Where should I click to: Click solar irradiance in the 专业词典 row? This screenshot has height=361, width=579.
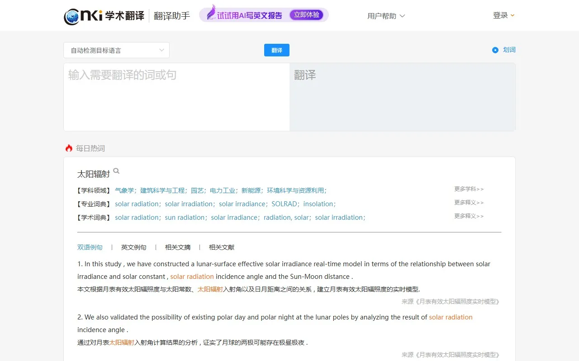click(242, 204)
